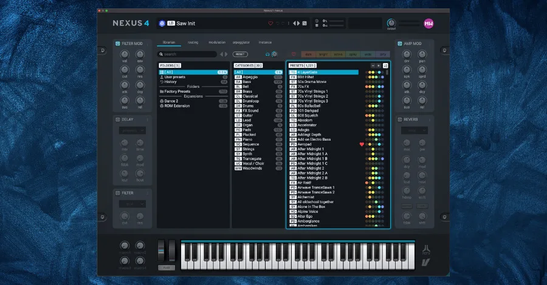The width and height of the screenshot is (547, 285).
Task: Toggle the spiky tag filter
Action: tap(353, 55)
